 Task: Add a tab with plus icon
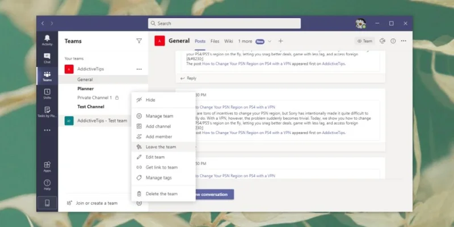click(280, 41)
